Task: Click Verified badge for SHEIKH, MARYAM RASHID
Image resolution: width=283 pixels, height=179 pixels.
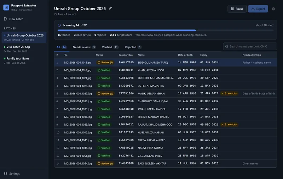Action: point(104,117)
